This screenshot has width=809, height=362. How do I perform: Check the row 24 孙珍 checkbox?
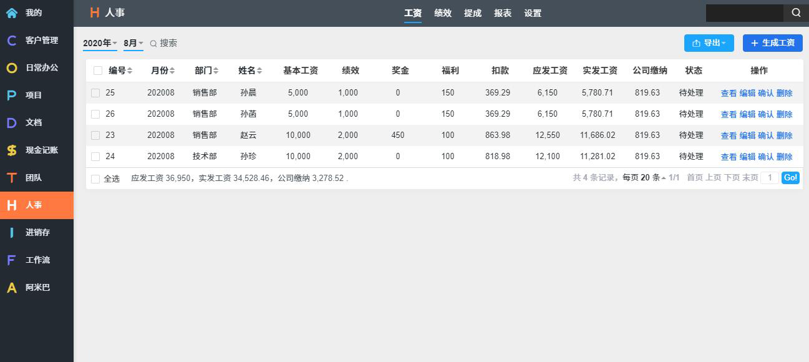pyautogui.click(x=95, y=157)
